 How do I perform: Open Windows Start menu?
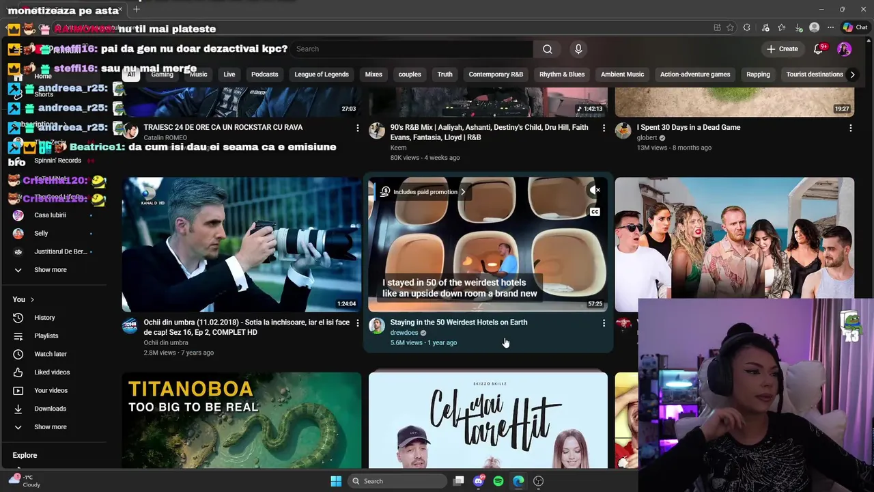pos(336,481)
